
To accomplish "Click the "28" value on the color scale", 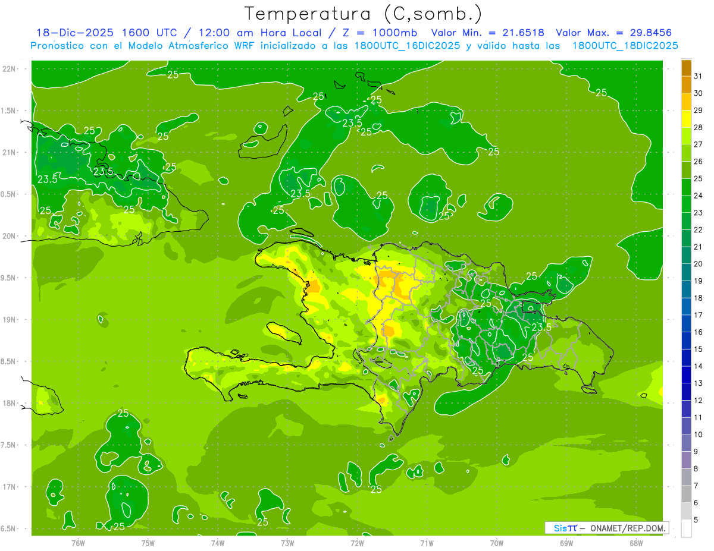I will [x=699, y=127].
